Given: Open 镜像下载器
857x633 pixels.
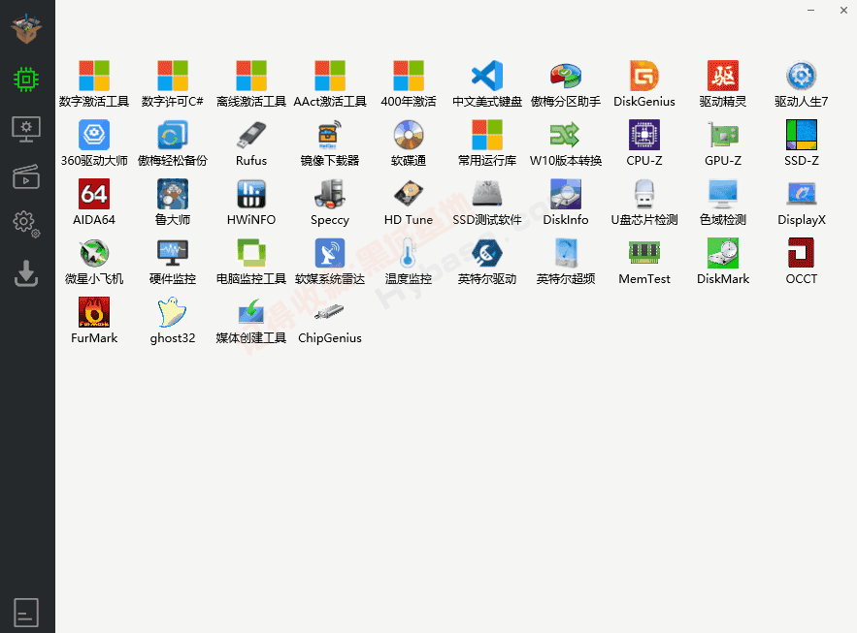Looking at the screenshot, I should (330, 142).
